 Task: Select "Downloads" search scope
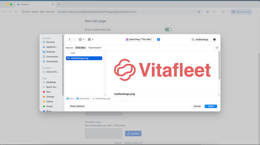(x=94, y=48)
